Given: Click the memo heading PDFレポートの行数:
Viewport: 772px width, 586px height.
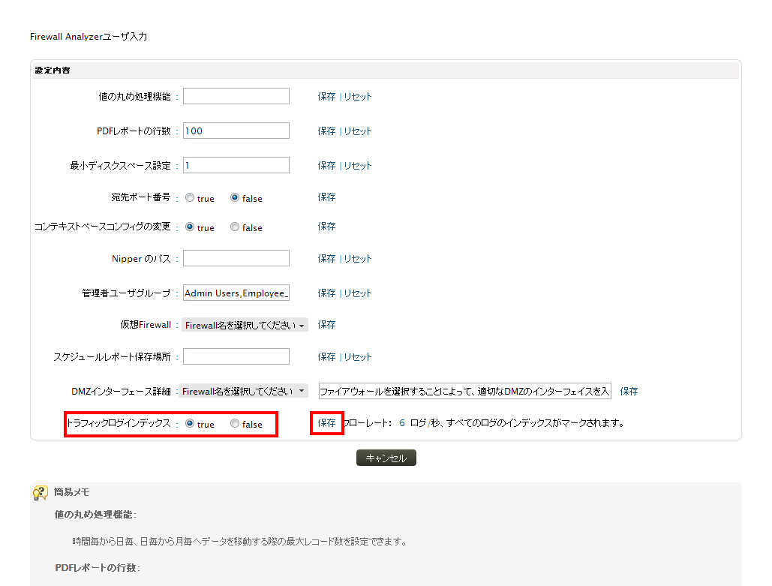Looking at the screenshot, I should coord(98,568).
